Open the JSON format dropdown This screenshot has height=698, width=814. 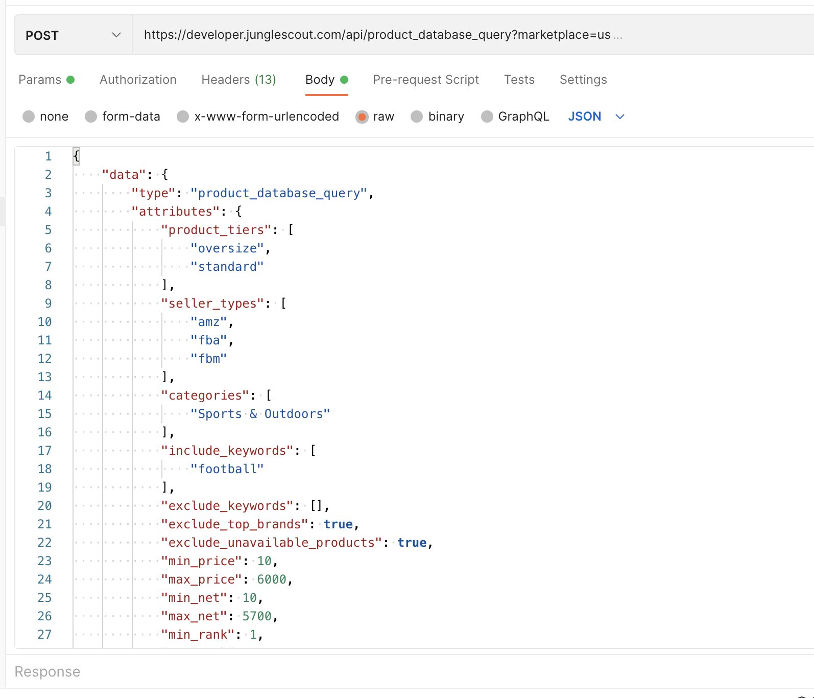596,117
